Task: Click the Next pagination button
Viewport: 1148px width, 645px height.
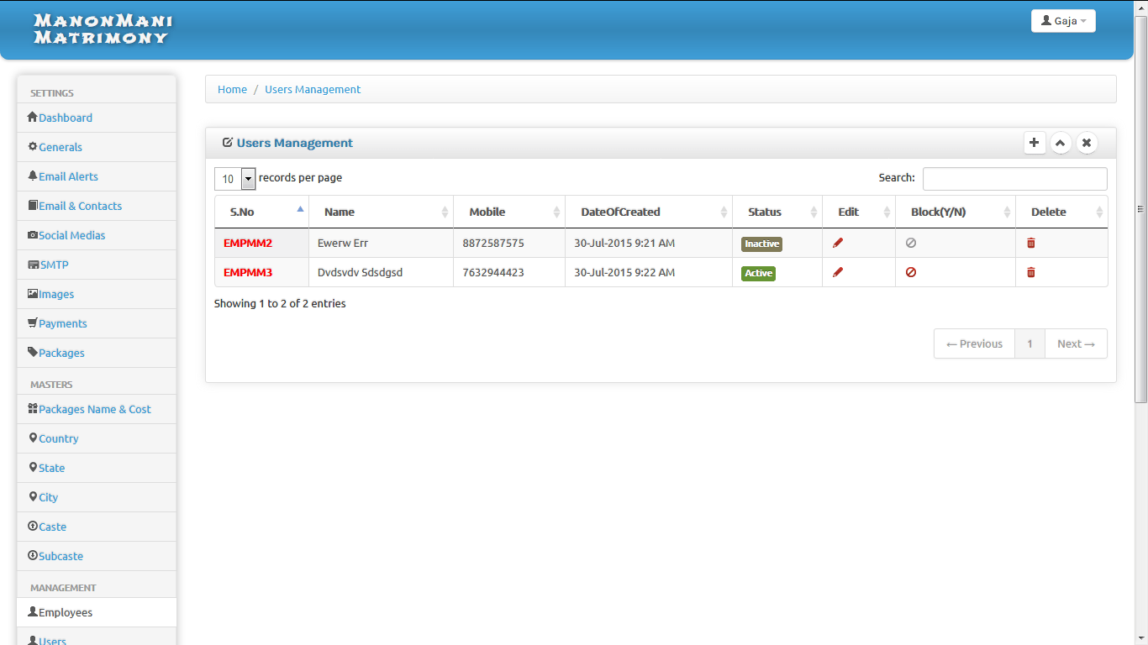Action: tap(1076, 343)
